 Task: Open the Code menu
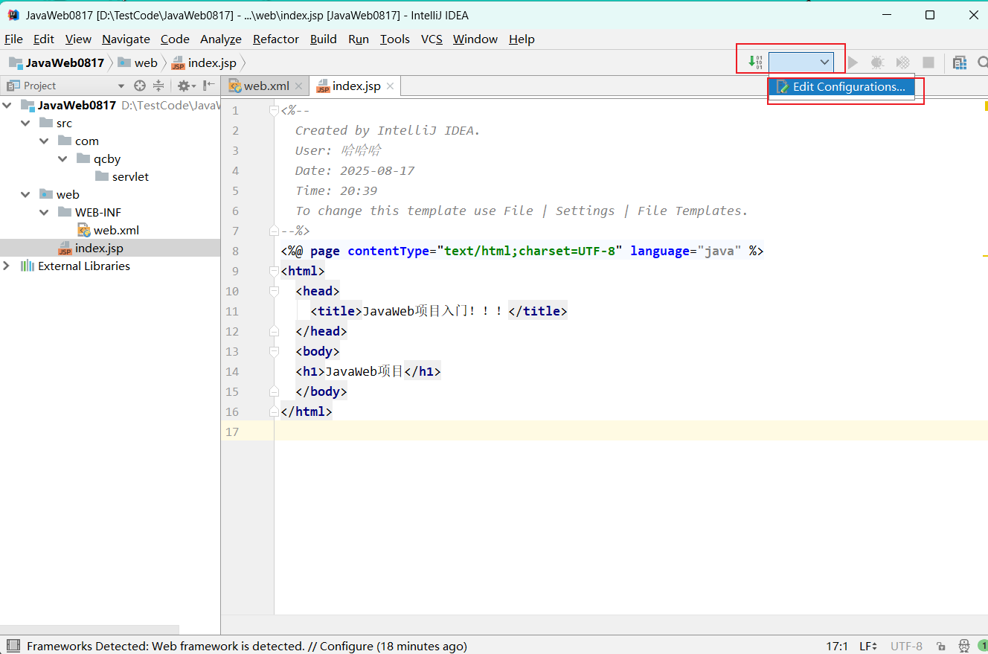[x=175, y=39]
